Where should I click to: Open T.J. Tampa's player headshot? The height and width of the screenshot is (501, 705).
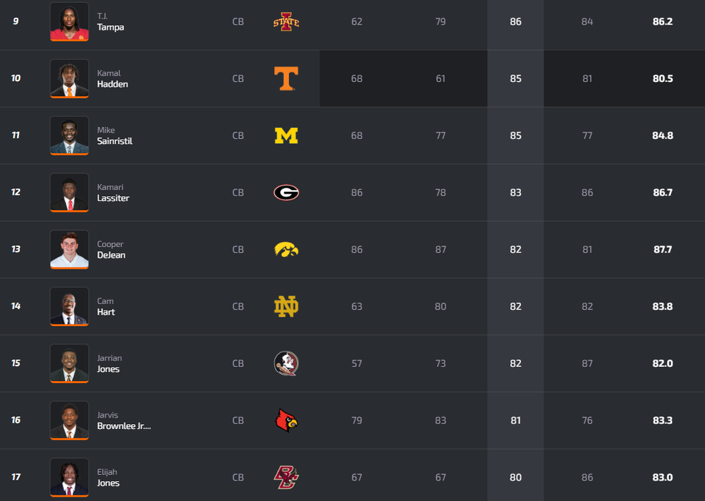pos(69,22)
